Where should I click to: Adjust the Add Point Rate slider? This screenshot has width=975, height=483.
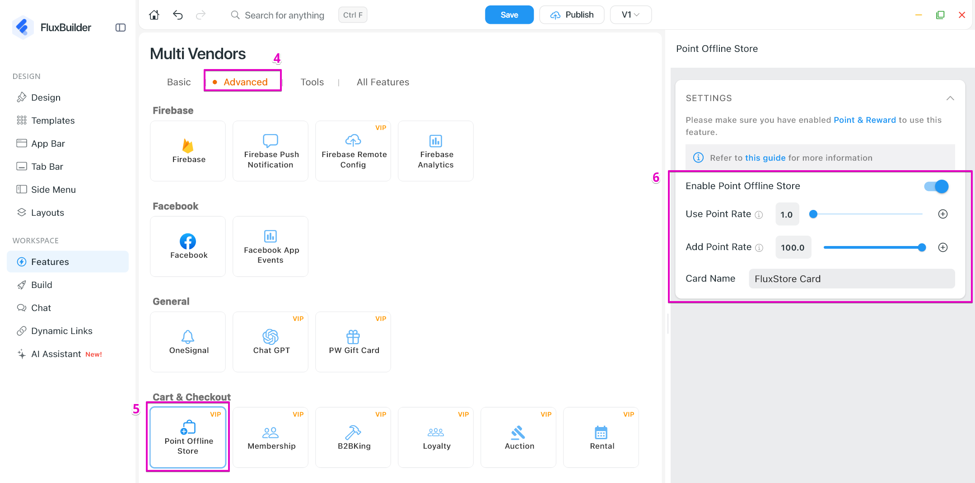(x=874, y=247)
